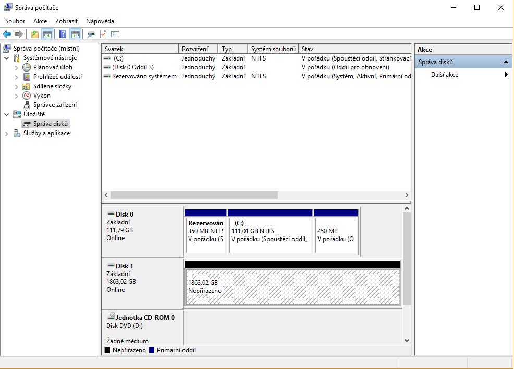This screenshot has width=514, height=369.
Task: Click the Stav column header
Action: point(354,49)
